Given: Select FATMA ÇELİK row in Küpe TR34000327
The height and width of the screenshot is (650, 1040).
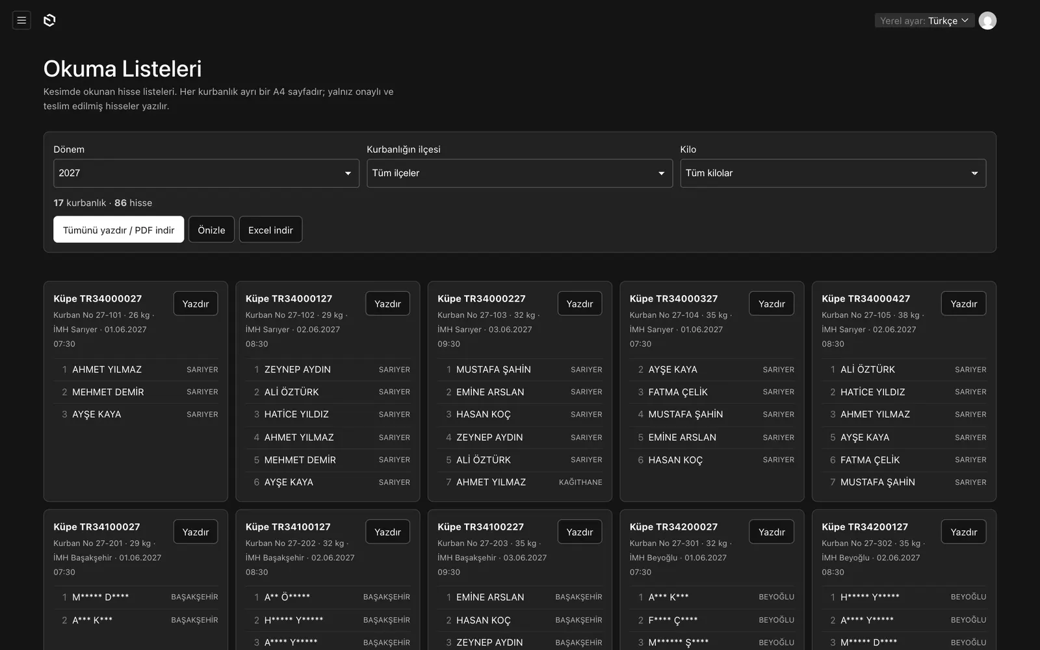Looking at the screenshot, I should [712, 392].
